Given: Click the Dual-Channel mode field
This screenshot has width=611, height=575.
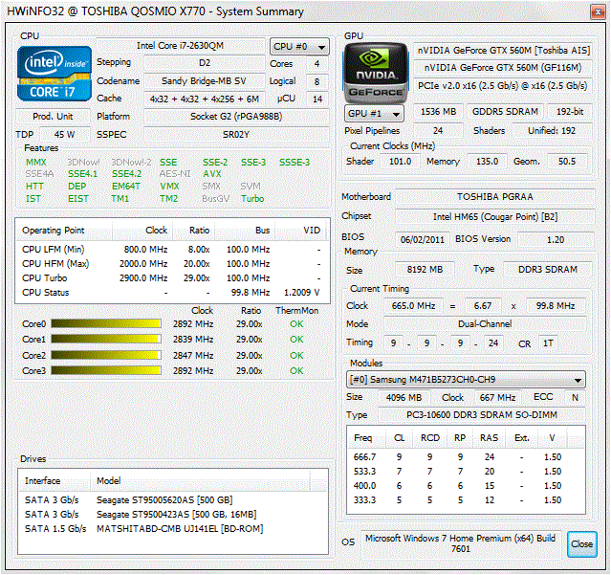Looking at the screenshot, I should tap(485, 324).
